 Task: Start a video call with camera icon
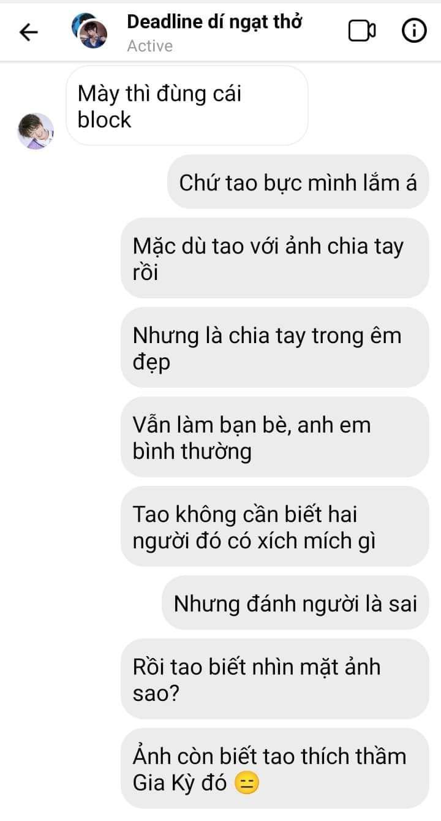click(x=361, y=31)
